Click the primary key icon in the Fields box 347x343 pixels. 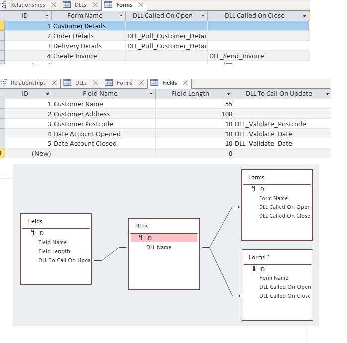point(33,232)
